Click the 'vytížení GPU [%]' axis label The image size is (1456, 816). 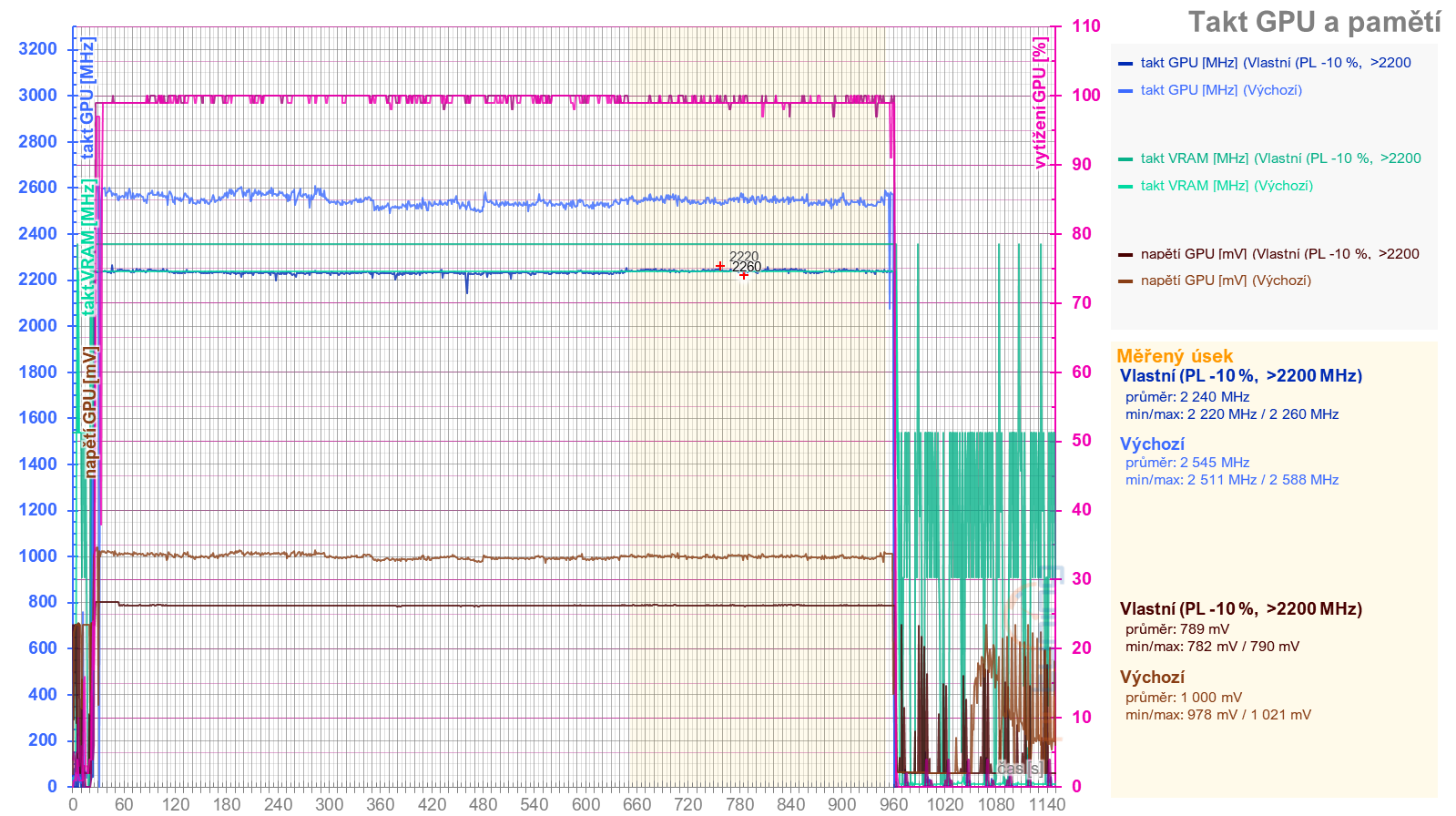point(1040,103)
